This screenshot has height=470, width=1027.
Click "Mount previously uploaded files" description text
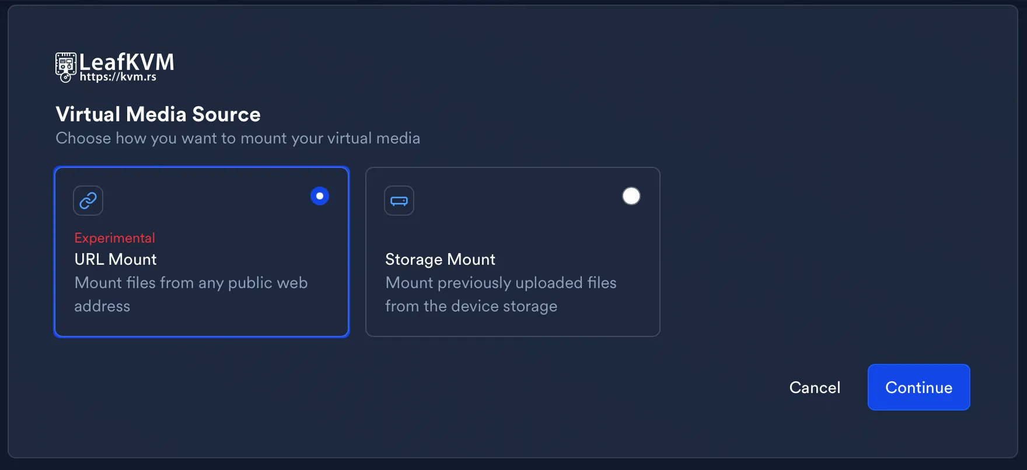[501, 283]
